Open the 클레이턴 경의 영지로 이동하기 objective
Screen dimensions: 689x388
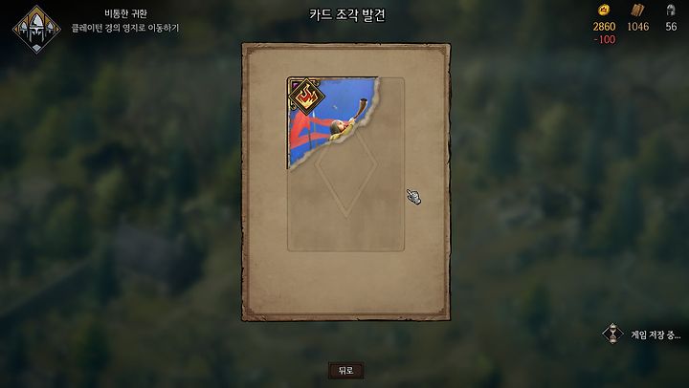125,28
